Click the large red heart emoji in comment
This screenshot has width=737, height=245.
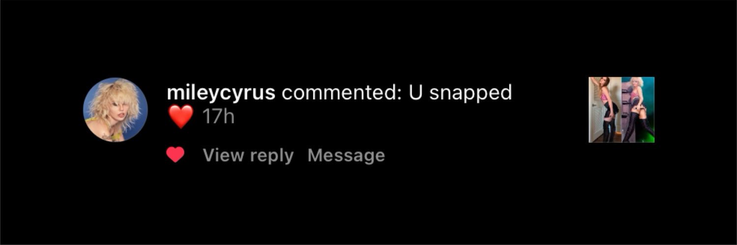180,118
